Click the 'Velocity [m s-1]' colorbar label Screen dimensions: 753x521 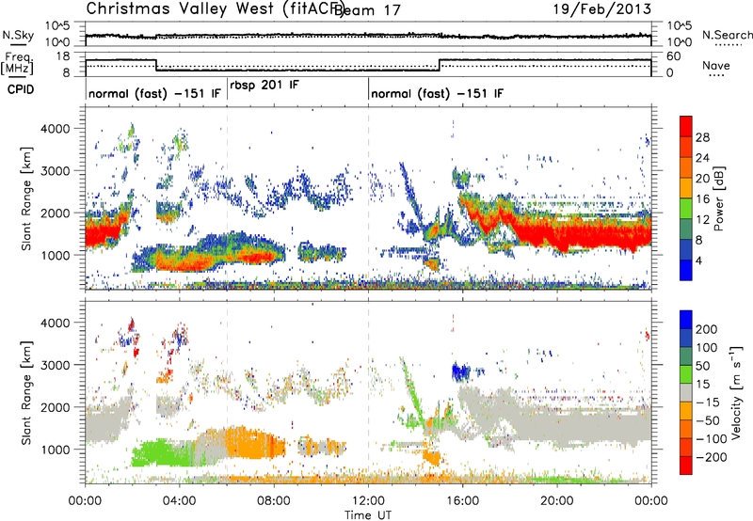point(736,392)
